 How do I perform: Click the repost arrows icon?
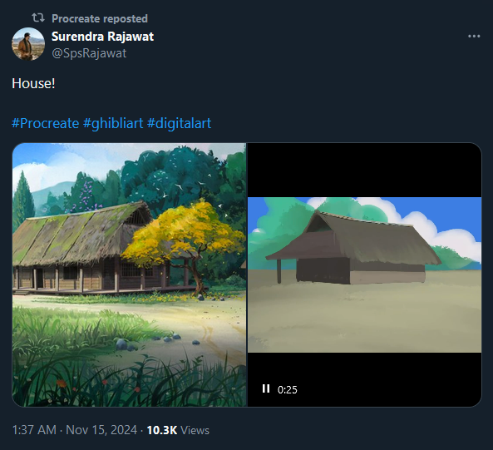38,18
